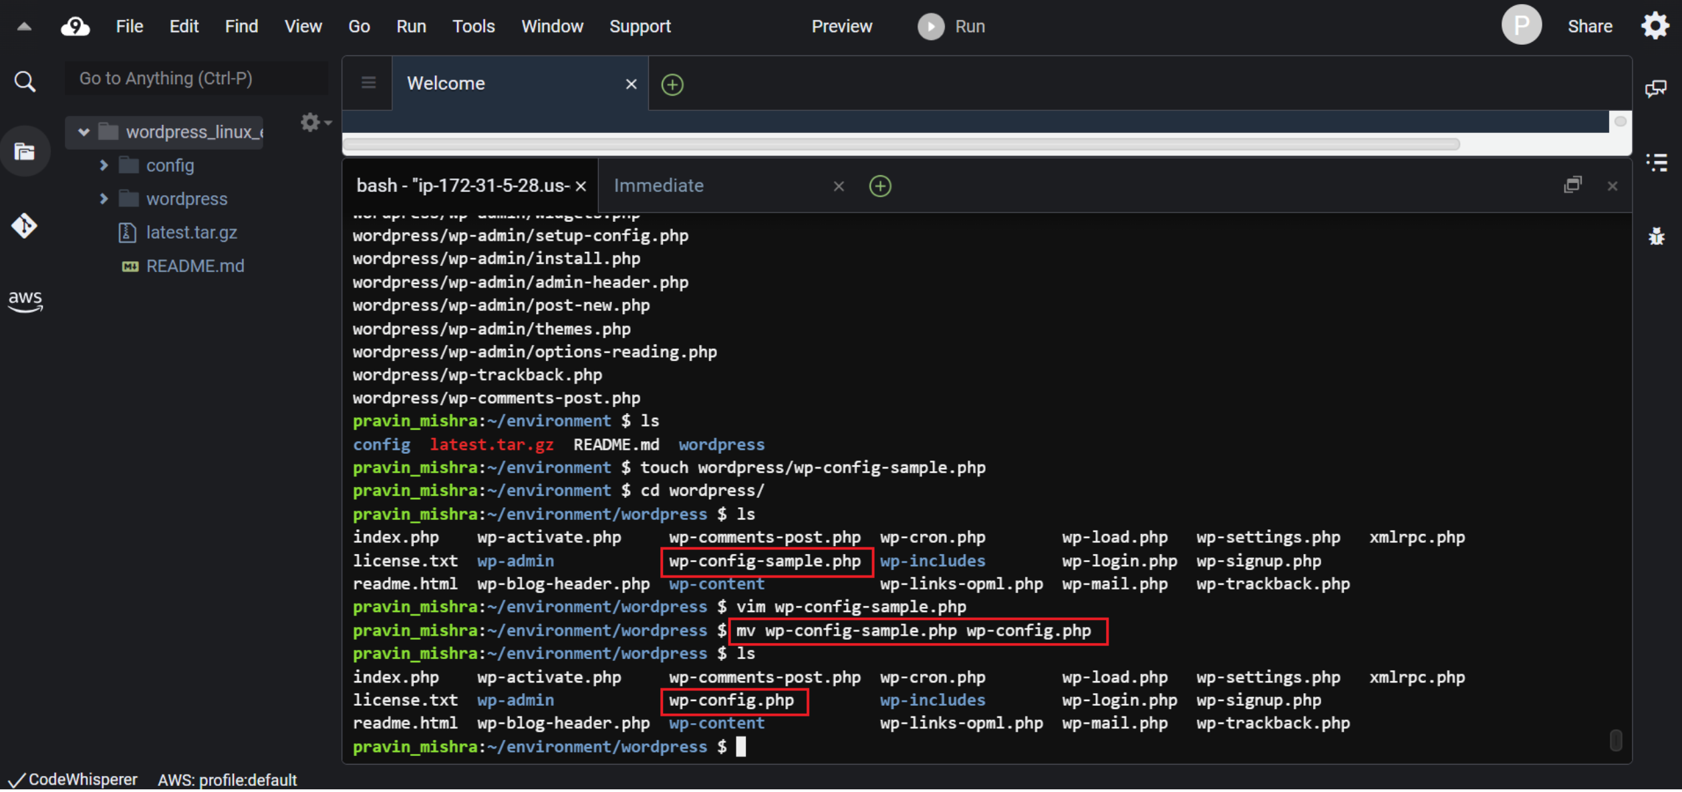Maximize the terminal pane
1682x792 pixels.
click(x=1572, y=184)
